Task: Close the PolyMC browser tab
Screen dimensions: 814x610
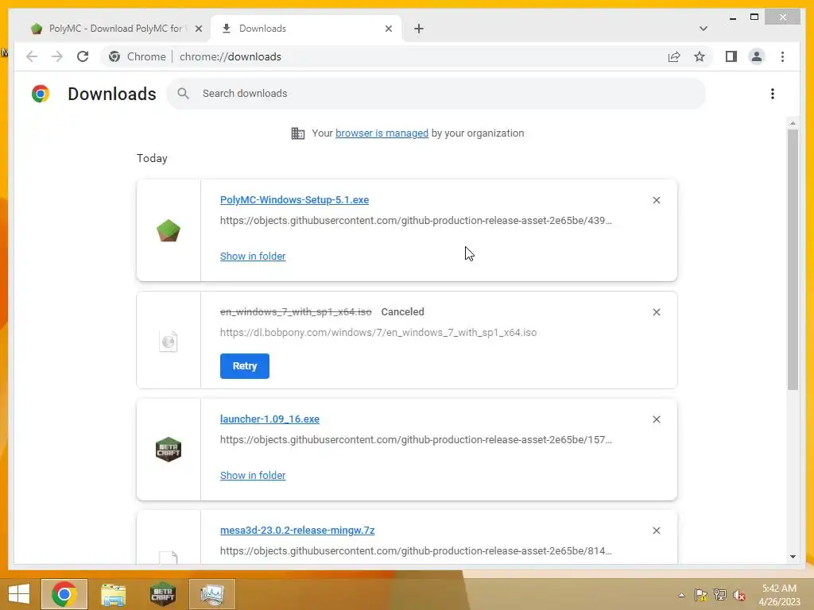Action: tap(198, 29)
